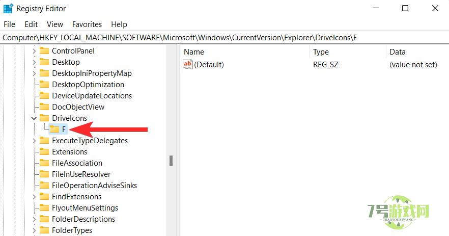Click the FileOperationAdviseSinks folder icon

click(44, 185)
